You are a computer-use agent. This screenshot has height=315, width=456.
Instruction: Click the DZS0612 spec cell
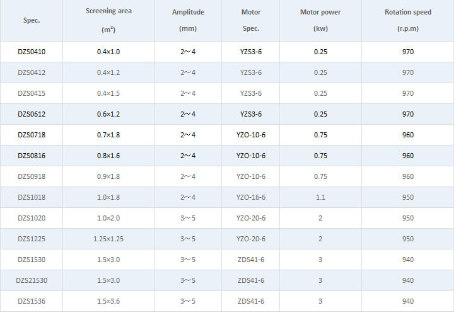(x=32, y=114)
